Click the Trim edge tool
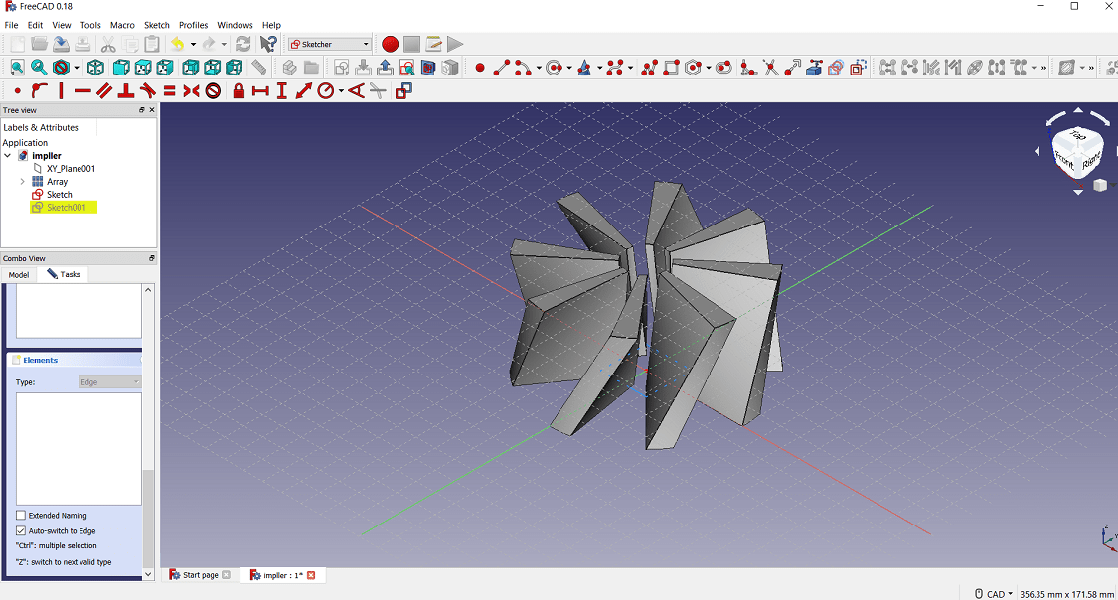This screenshot has height=600, width=1118. coord(770,68)
